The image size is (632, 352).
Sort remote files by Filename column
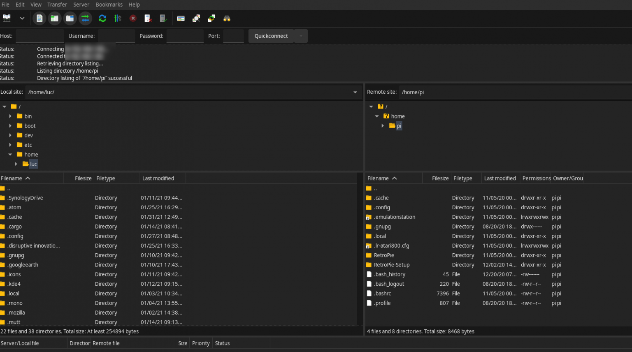(x=394, y=178)
